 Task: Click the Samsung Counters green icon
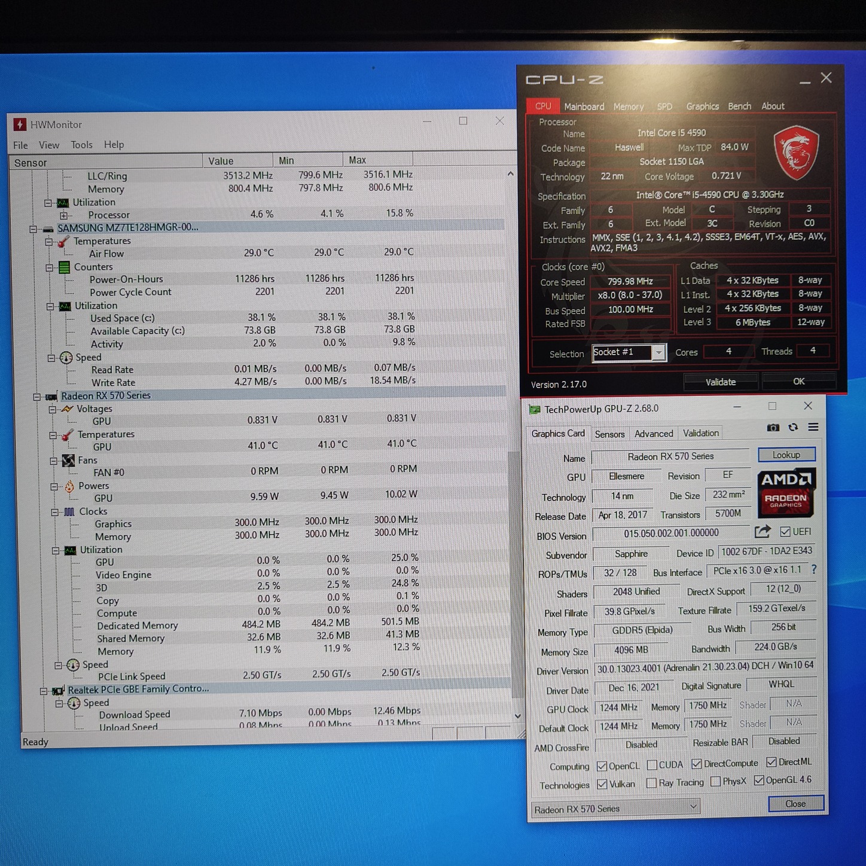pos(64,267)
